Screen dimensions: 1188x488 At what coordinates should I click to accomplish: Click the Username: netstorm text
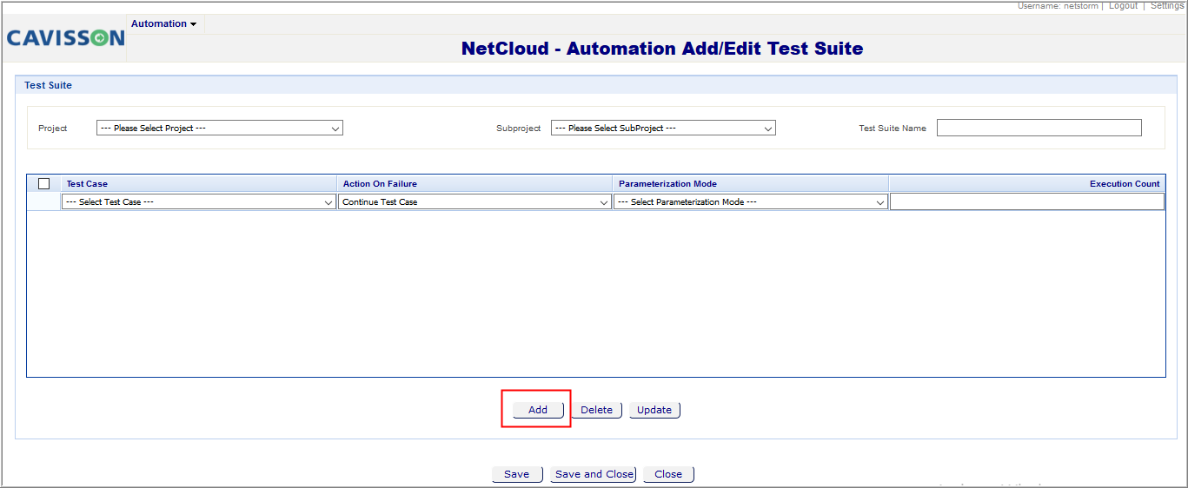[1058, 5]
